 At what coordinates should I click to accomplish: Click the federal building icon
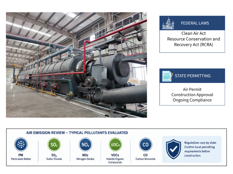[x=168, y=23]
